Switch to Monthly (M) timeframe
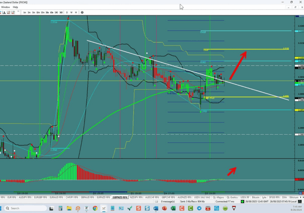The height and width of the screenshot is (213, 304). coord(76,12)
